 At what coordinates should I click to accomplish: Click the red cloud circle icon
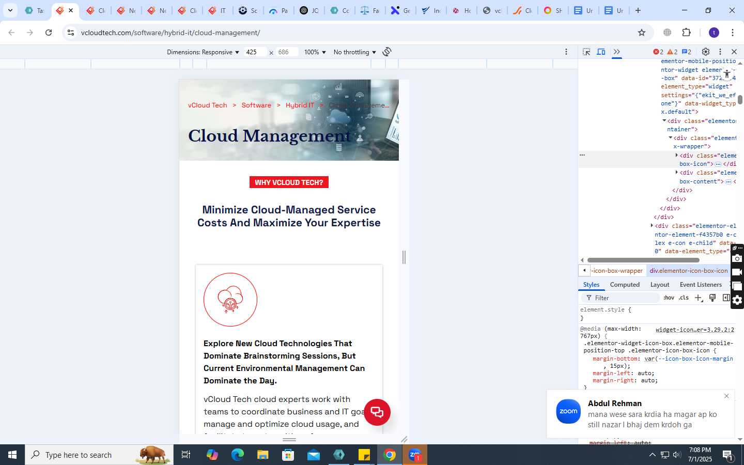[x=230, y=300]
